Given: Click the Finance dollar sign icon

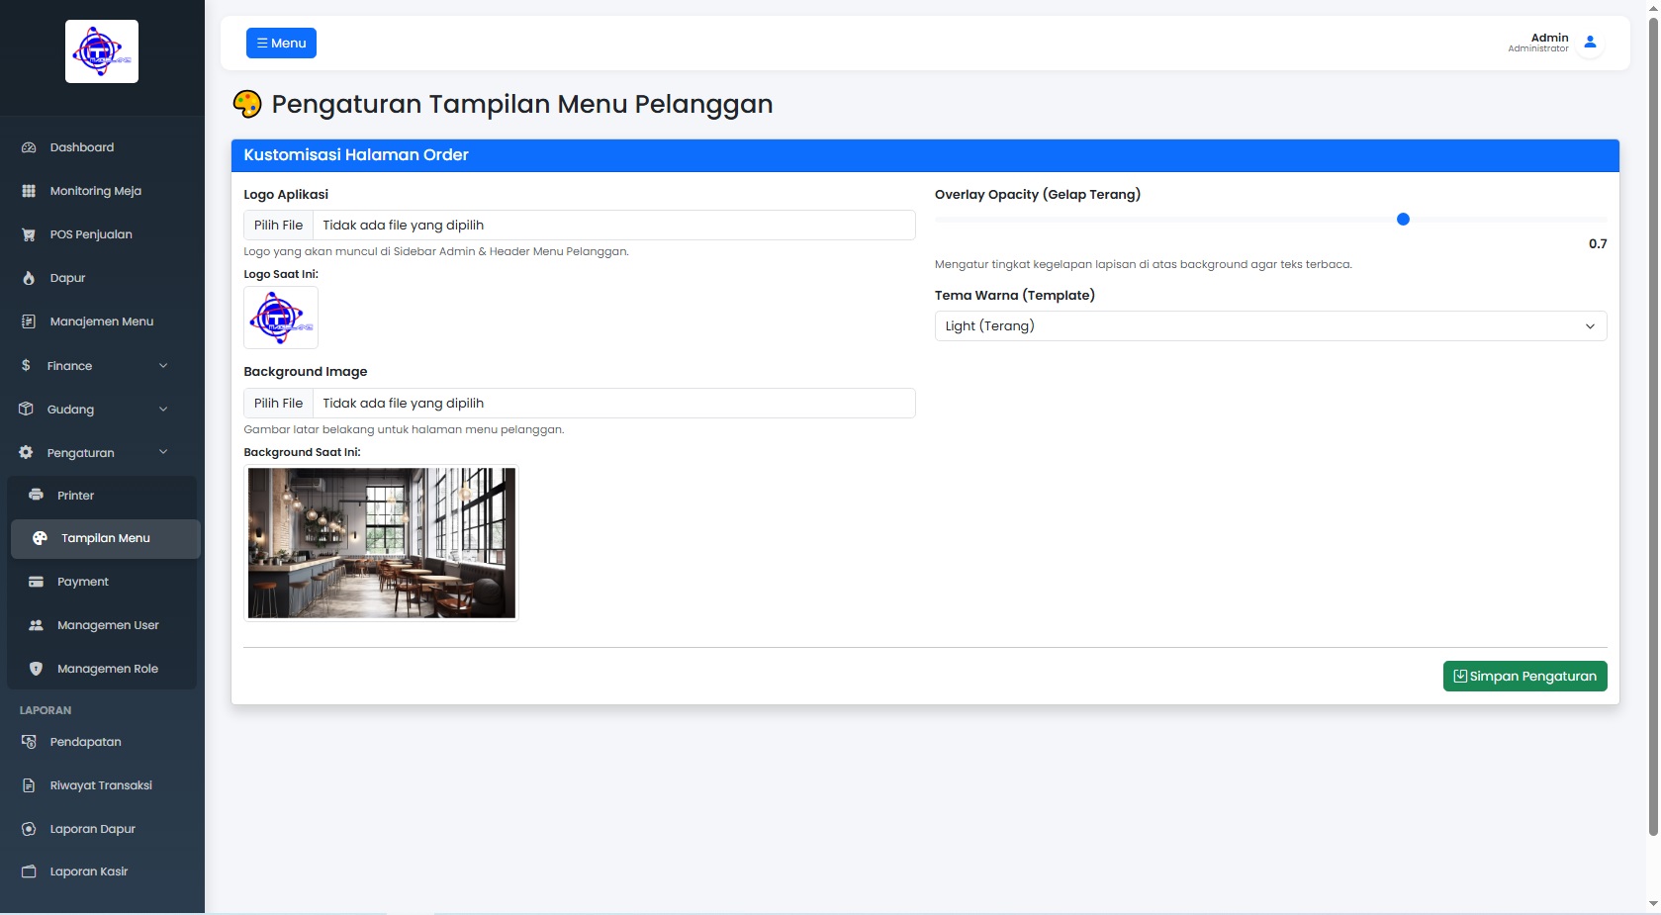Looking at the screenshot, I should [x=26, y=365].
